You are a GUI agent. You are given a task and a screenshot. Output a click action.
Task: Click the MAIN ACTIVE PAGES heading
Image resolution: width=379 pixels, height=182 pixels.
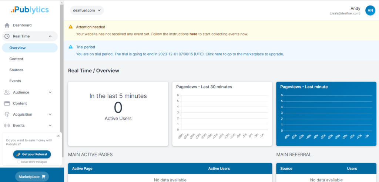(90, 155)
